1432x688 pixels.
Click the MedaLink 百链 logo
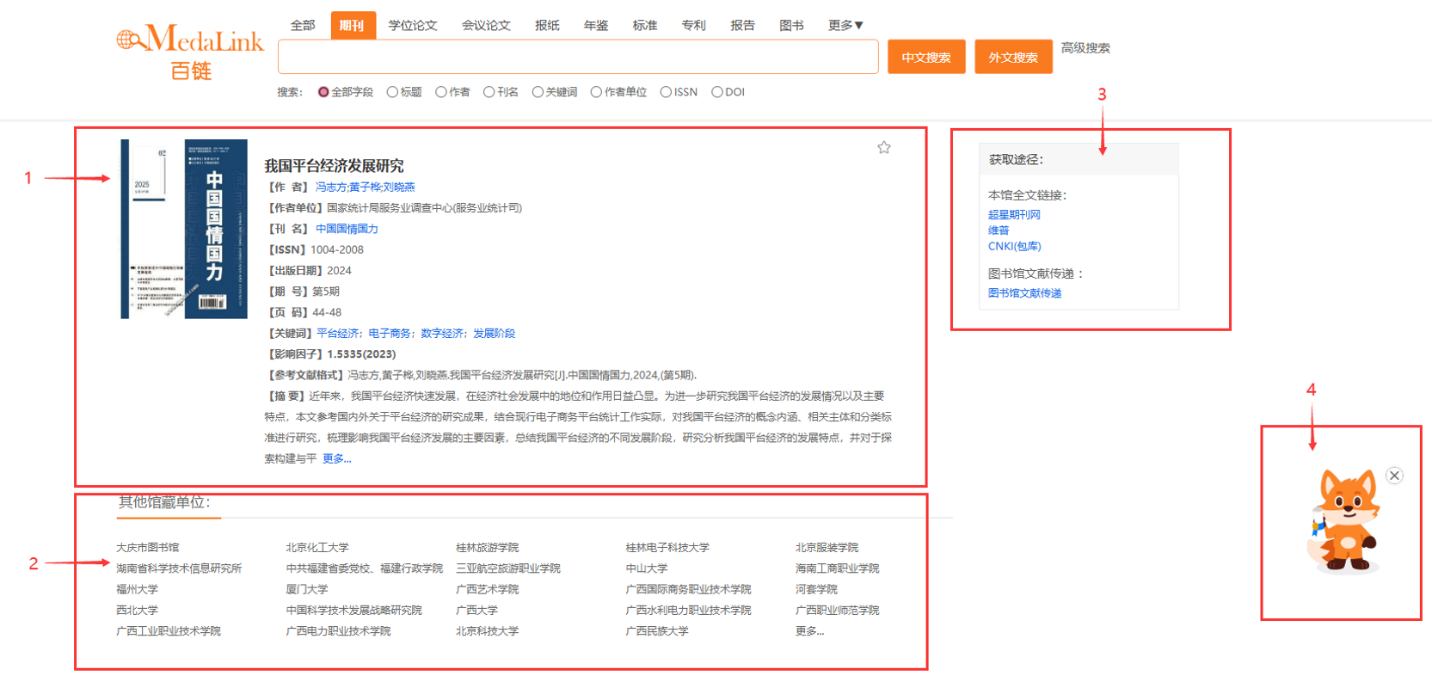pos(190,52)
